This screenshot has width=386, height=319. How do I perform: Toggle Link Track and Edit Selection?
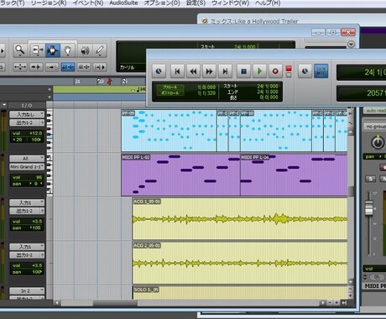pos(84,67)
